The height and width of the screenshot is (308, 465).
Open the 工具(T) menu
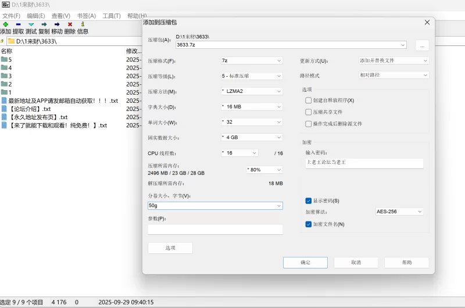pos(112,16)
